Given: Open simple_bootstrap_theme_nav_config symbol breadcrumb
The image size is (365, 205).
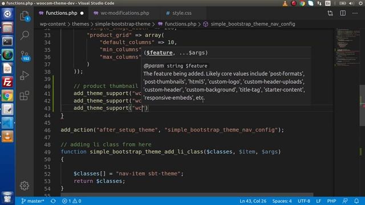Looking at the screenshot, I should (x=249, y=24).
